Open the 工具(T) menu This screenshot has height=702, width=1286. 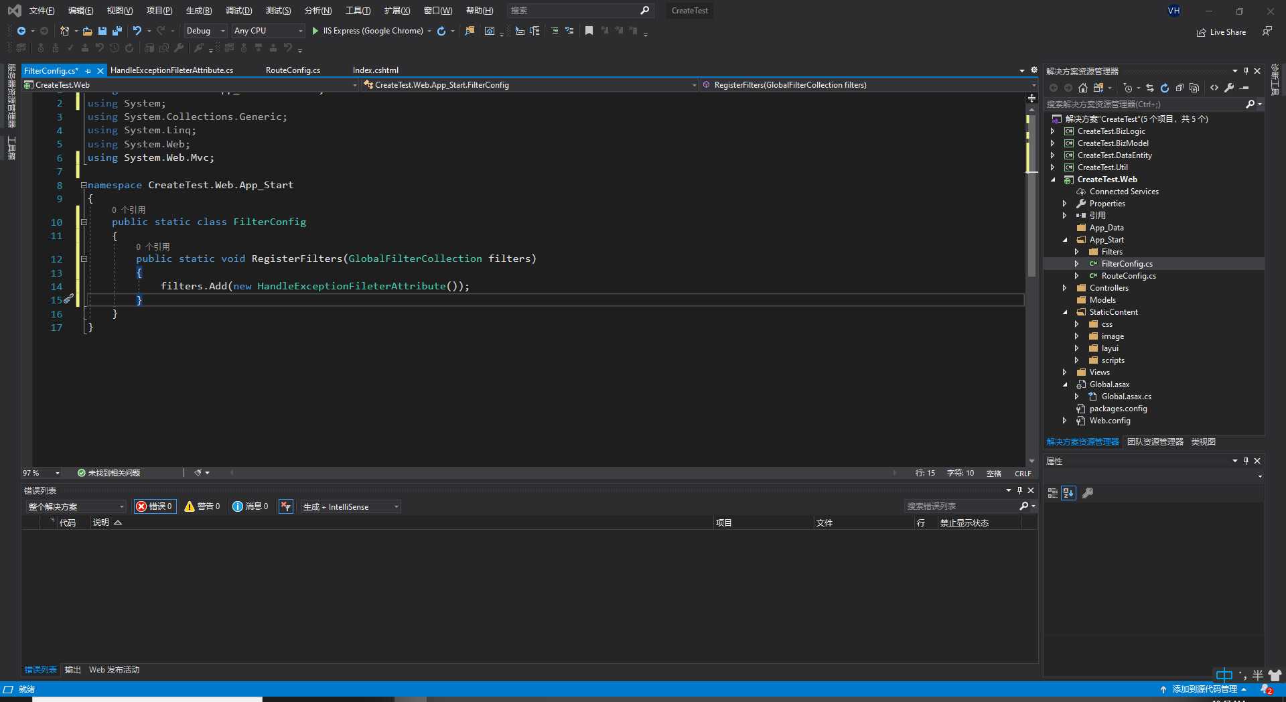pyautogui.click(x=358, y=11)
